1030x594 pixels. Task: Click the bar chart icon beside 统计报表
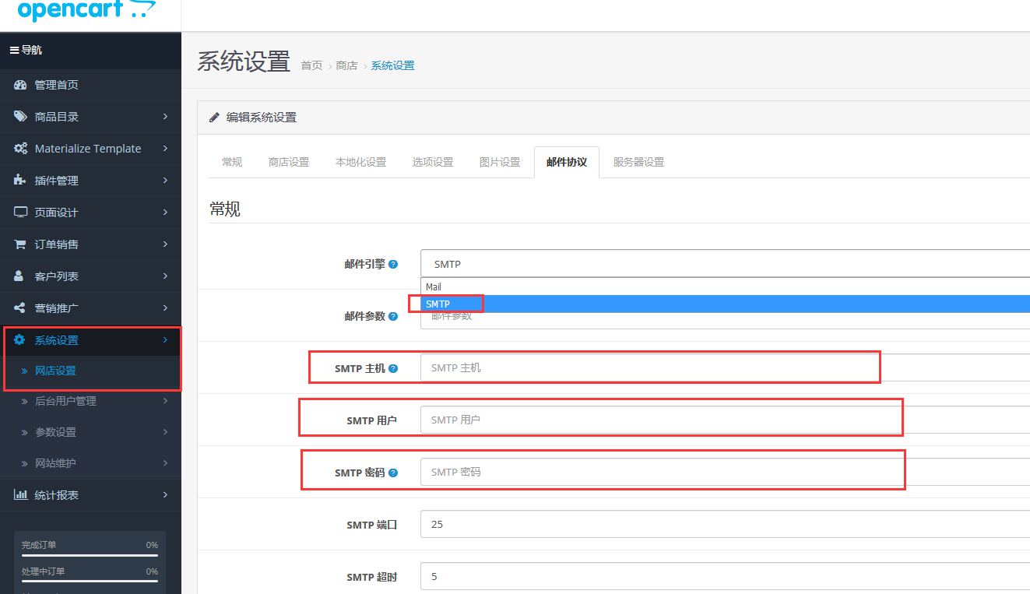tap(21, 495)
